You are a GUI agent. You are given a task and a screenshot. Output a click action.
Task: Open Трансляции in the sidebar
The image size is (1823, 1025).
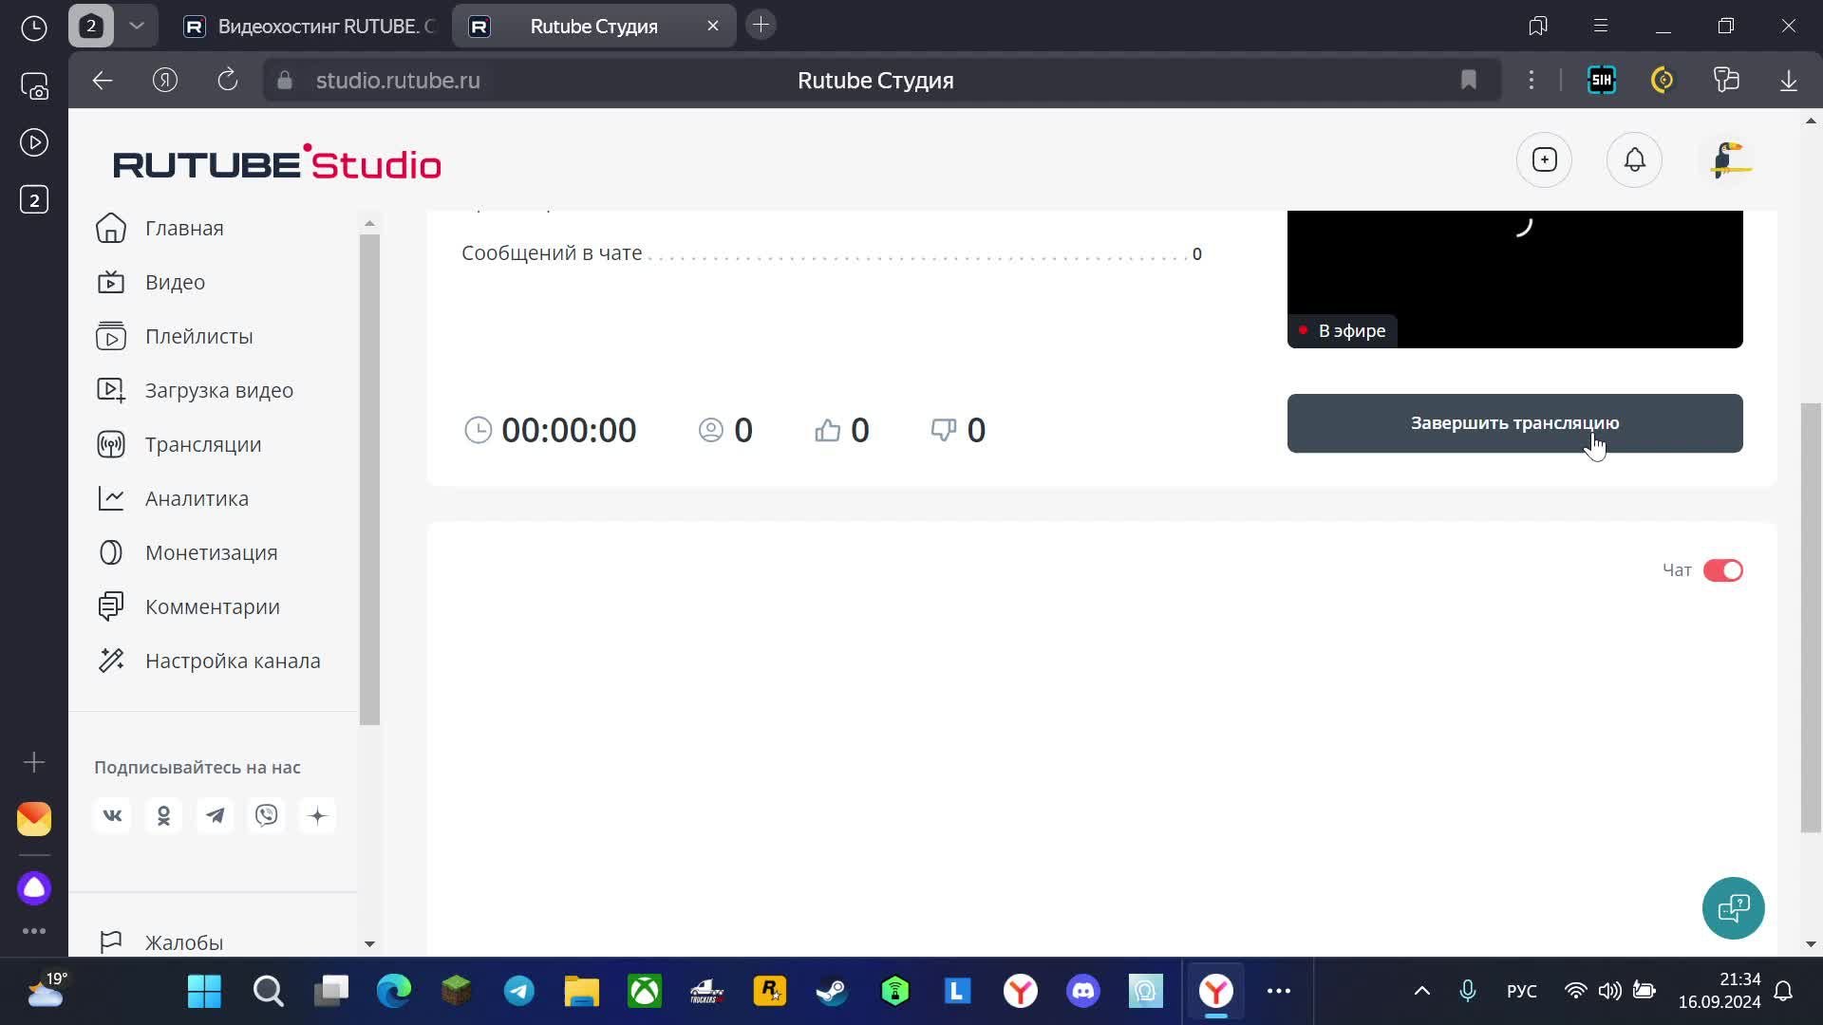click(202, 444)
